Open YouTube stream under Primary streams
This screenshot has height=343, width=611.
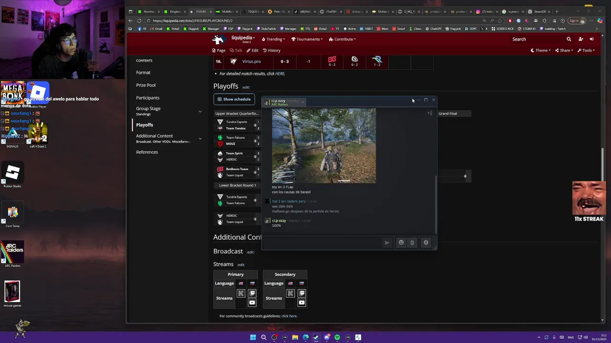[x=252, y=303]
